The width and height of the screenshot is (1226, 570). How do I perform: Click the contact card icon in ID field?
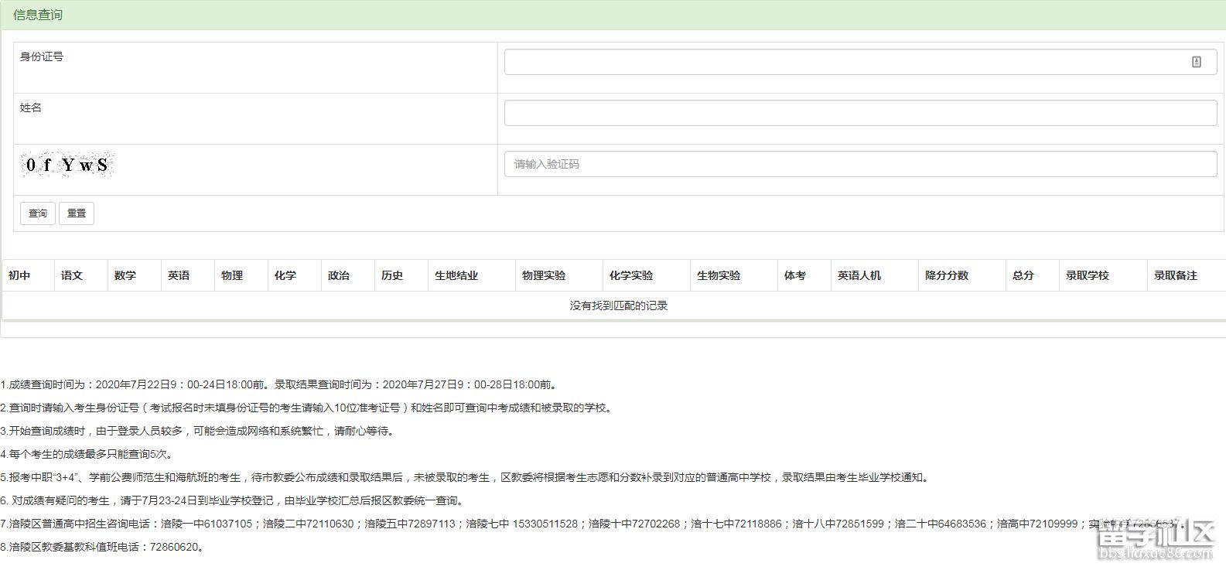click(x=1196, y=62)
